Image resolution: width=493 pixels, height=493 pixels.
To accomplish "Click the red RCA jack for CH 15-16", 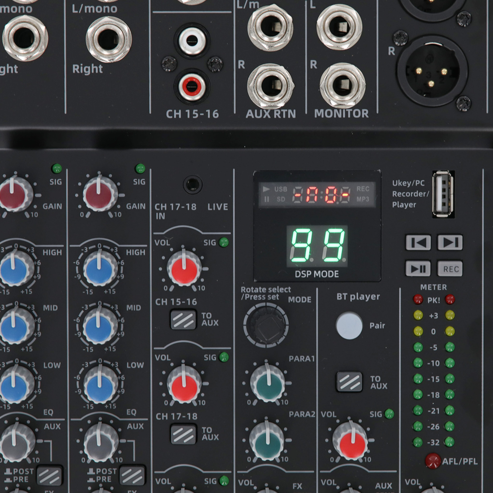I will point(192,86).
